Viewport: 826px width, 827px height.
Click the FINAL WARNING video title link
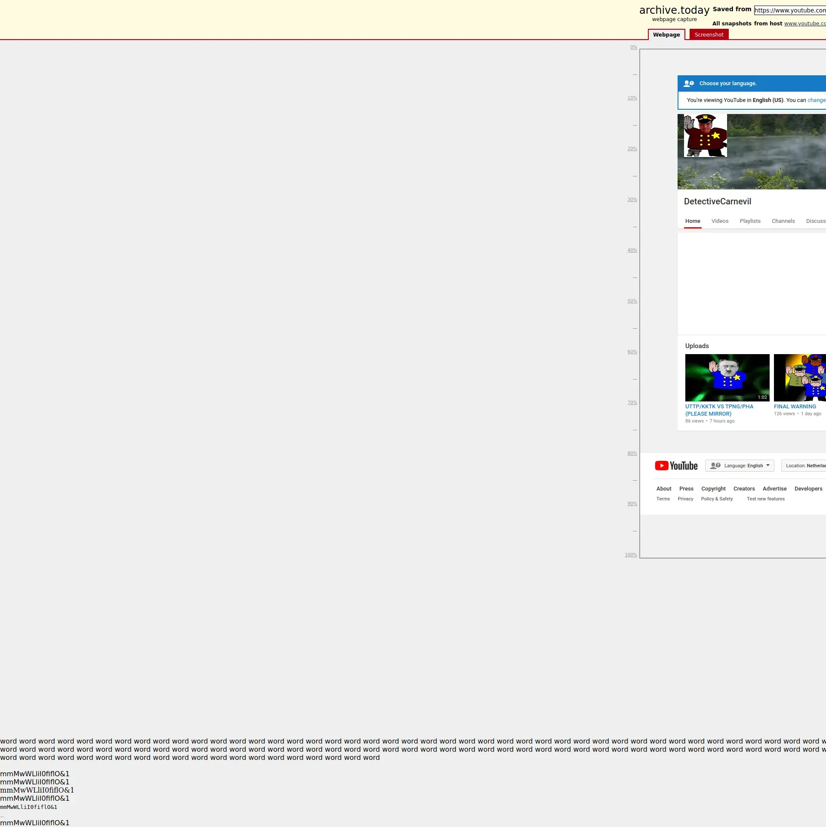point(795,407)
